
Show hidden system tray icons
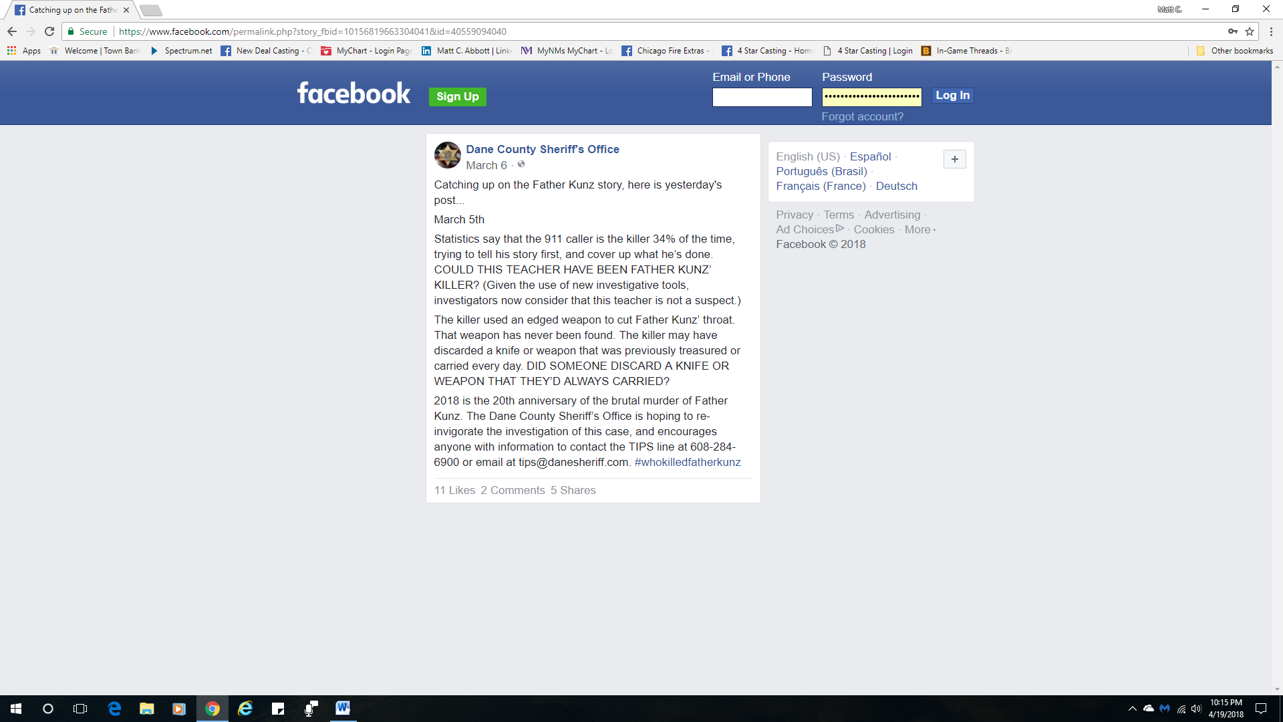(x=1132, y=709)
